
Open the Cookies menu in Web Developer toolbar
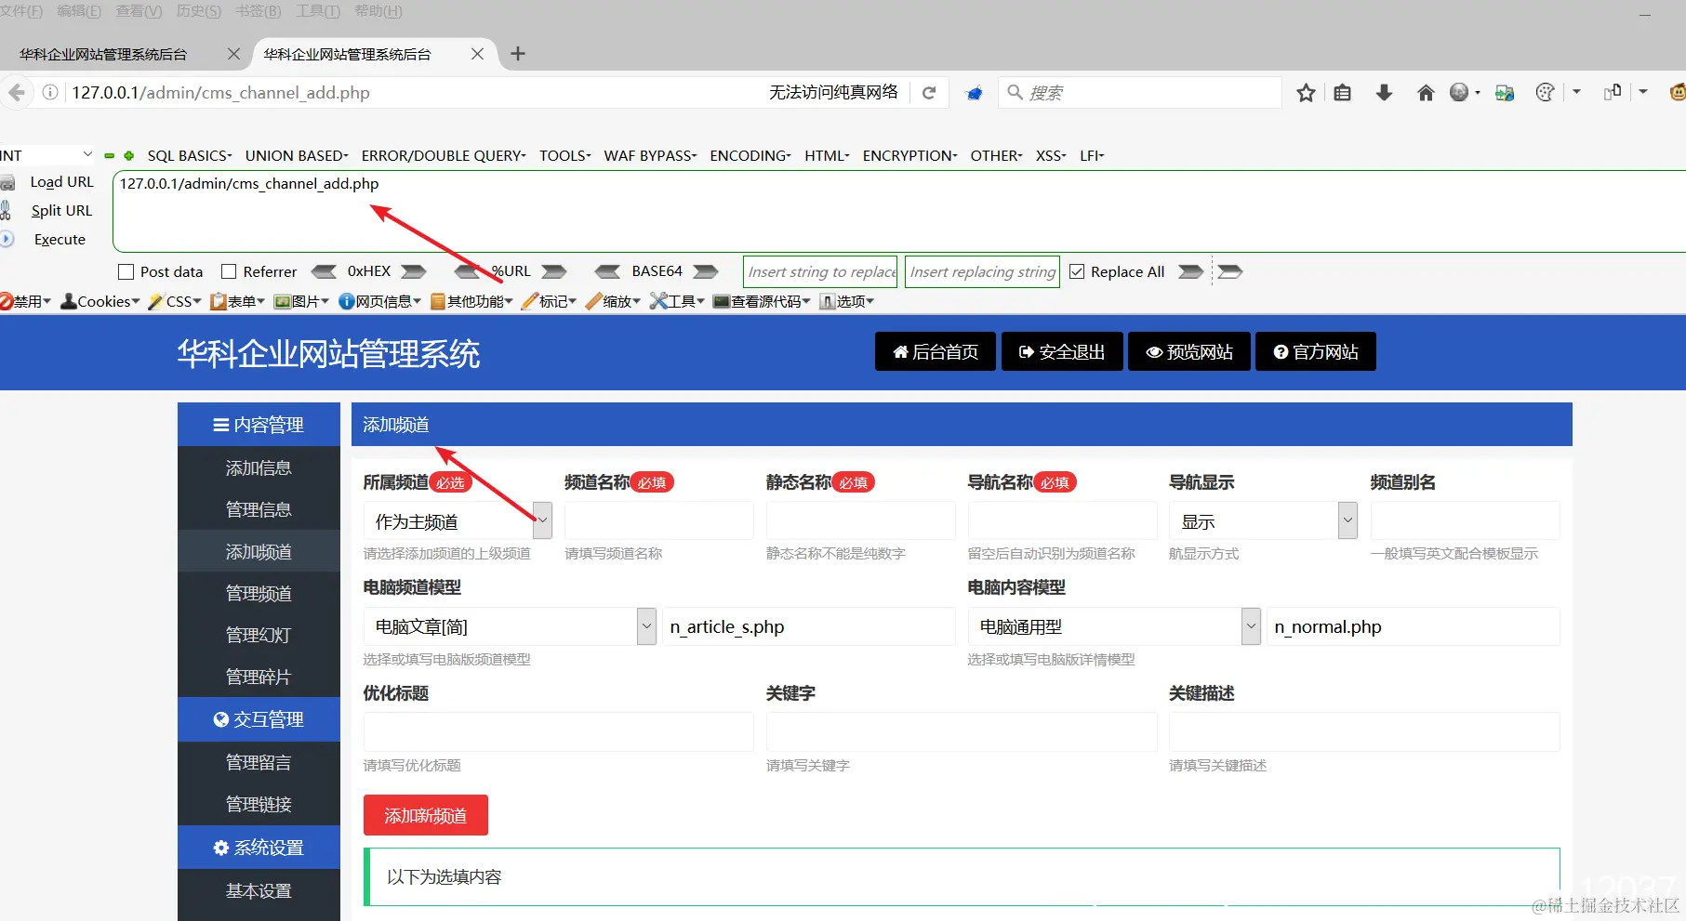click(98, 300)
